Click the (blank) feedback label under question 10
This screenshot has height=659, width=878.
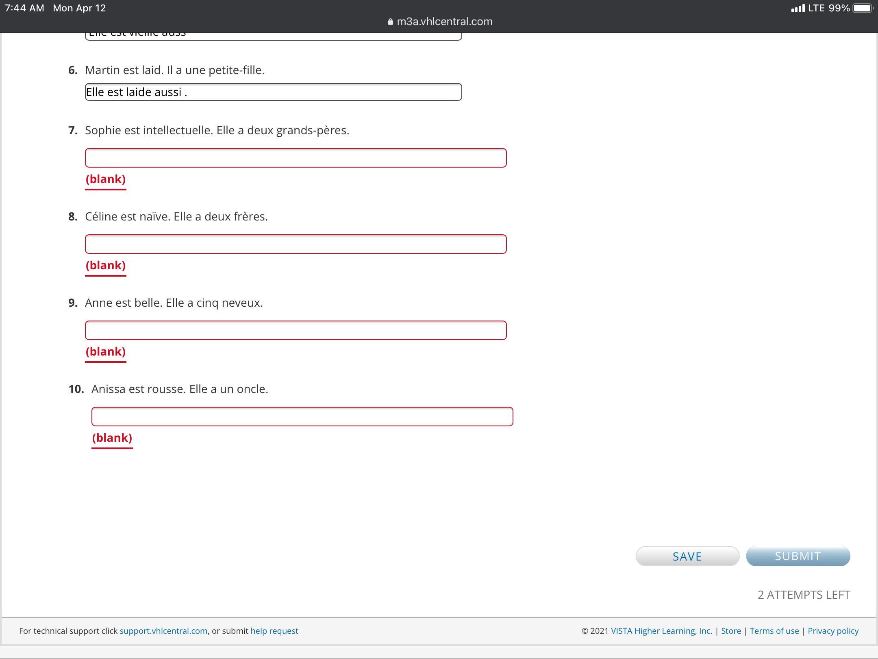point(112,438)
